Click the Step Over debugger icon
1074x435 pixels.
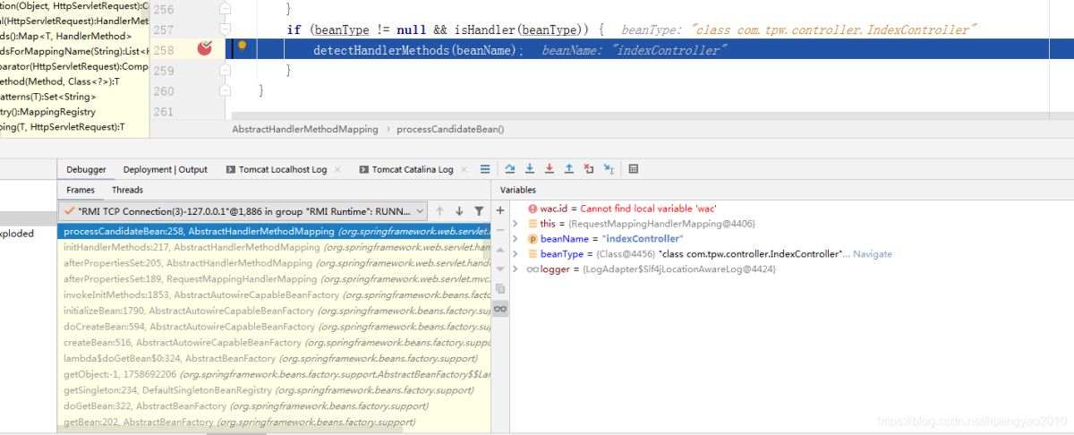click(510, 169)
